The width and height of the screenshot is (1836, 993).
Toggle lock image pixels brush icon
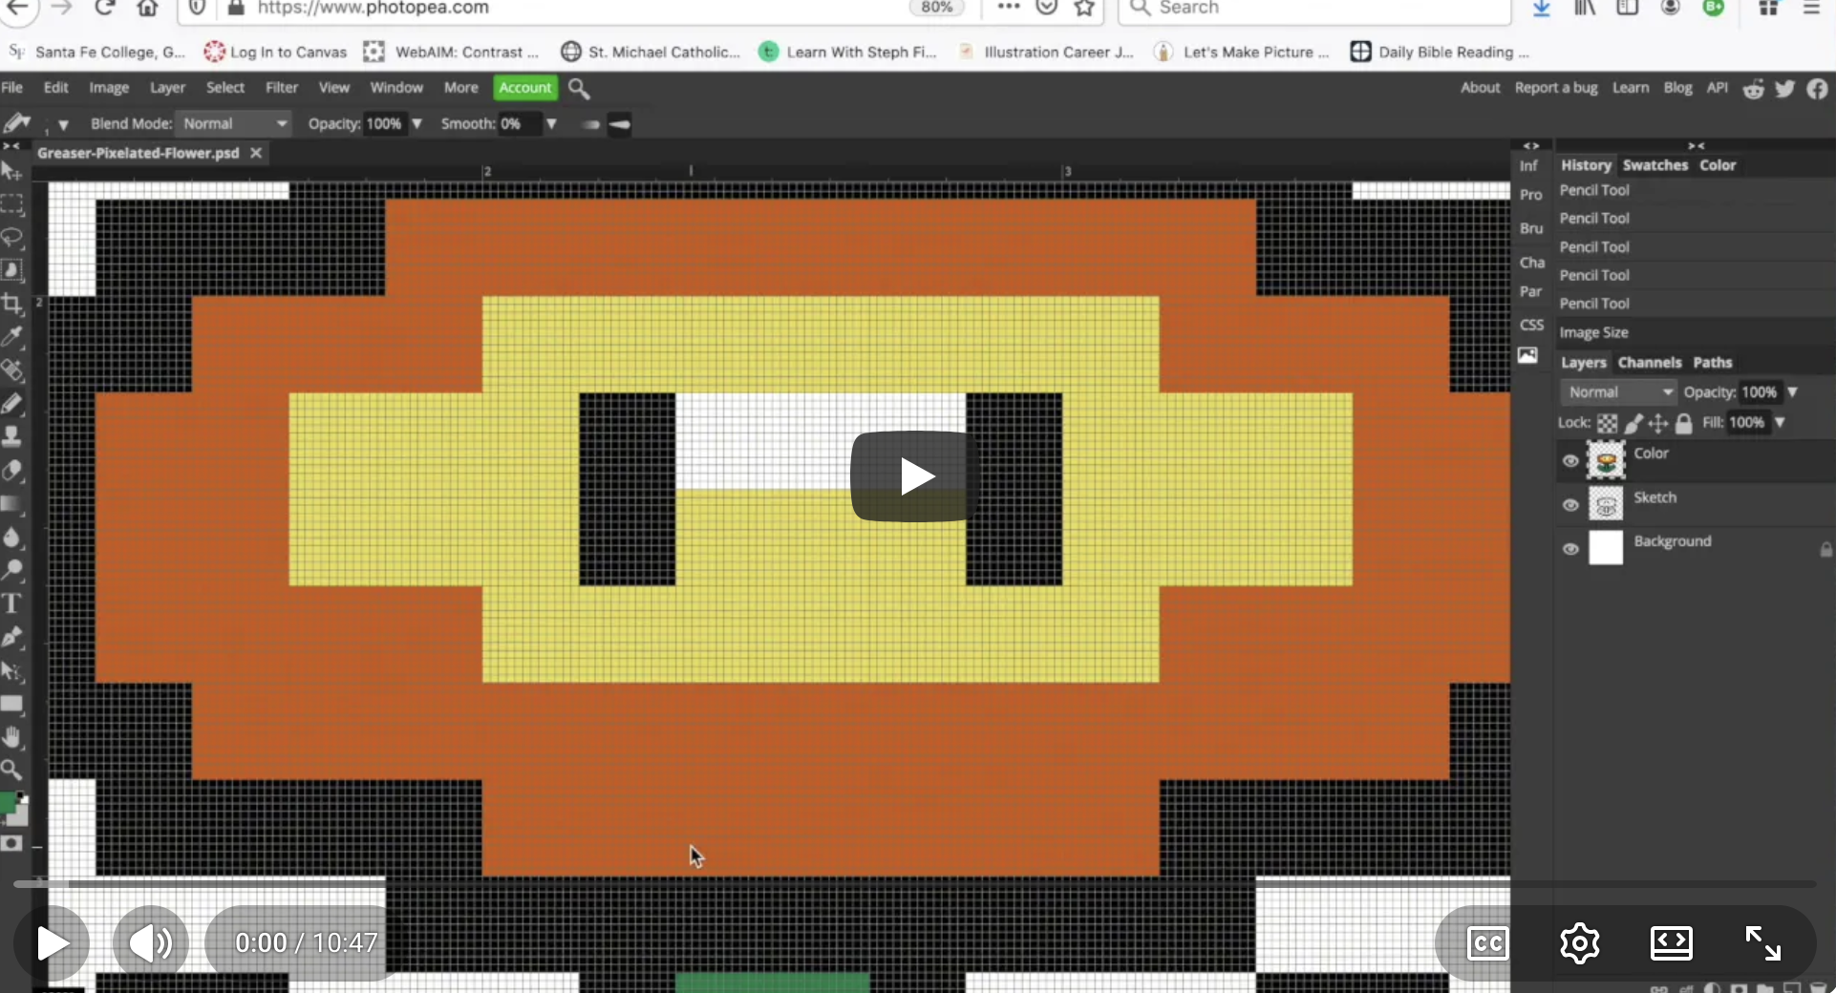point(1633,423)
